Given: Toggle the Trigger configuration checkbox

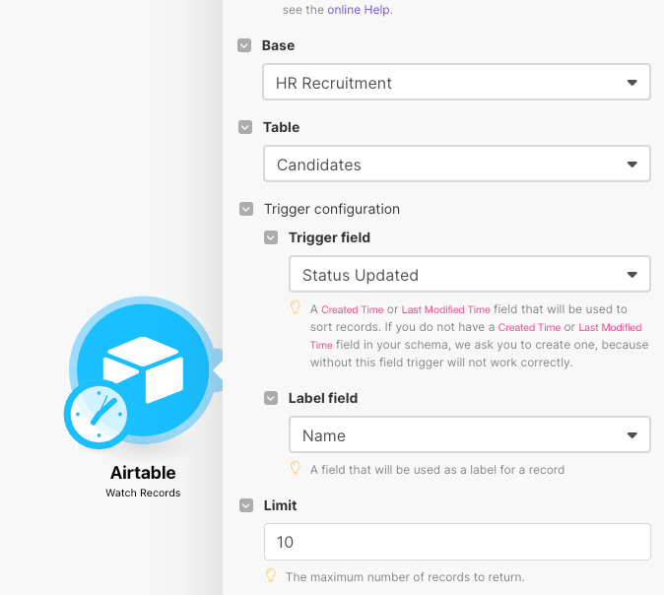Looking at the screenshot, I should pos(245,209).
